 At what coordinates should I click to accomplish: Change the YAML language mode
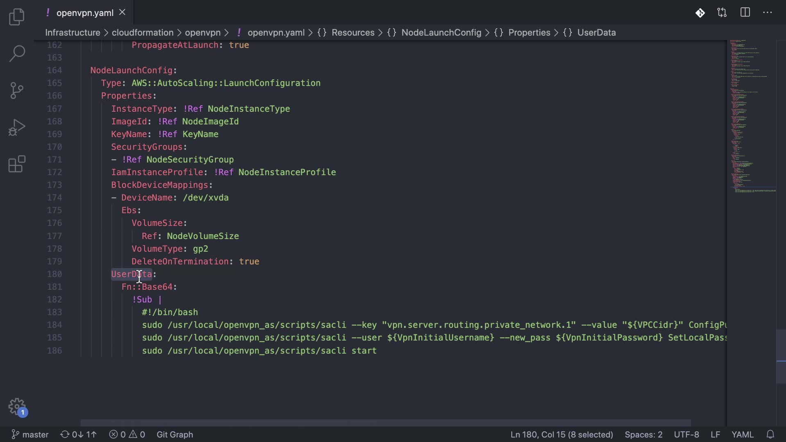coord(742,434)
